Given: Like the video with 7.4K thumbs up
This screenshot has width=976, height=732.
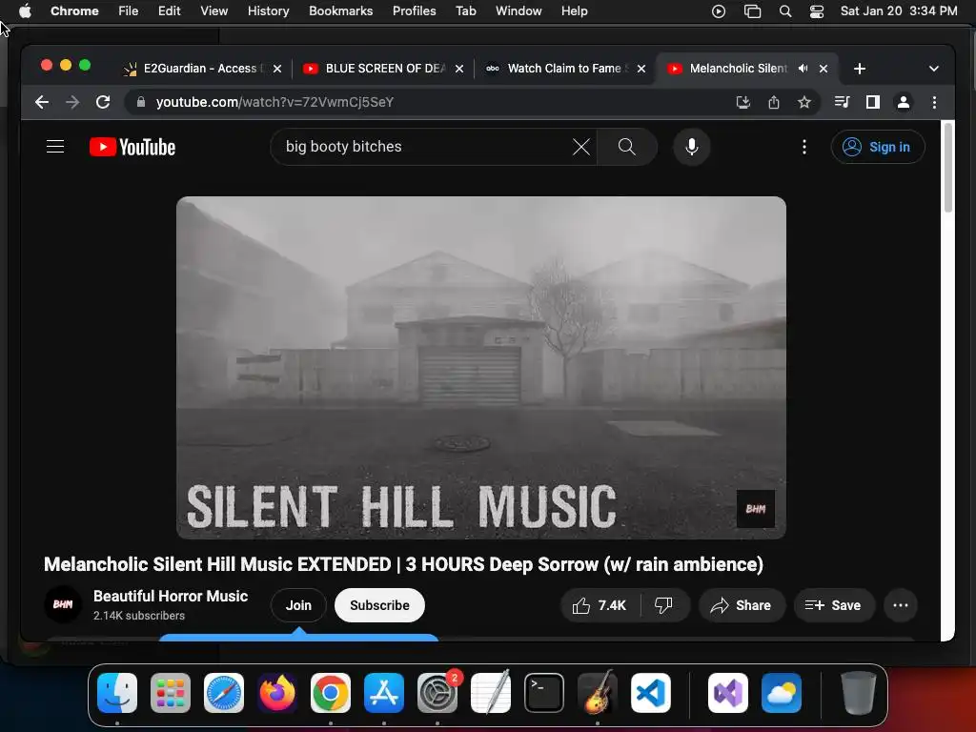Looking at the screenshot, I should tap(600, 605).
